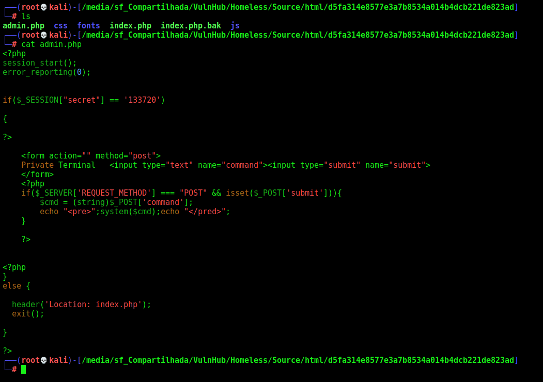Click the skull icon in bottom prompt line
The image size is (543, 382).
[x=43, y=360]
